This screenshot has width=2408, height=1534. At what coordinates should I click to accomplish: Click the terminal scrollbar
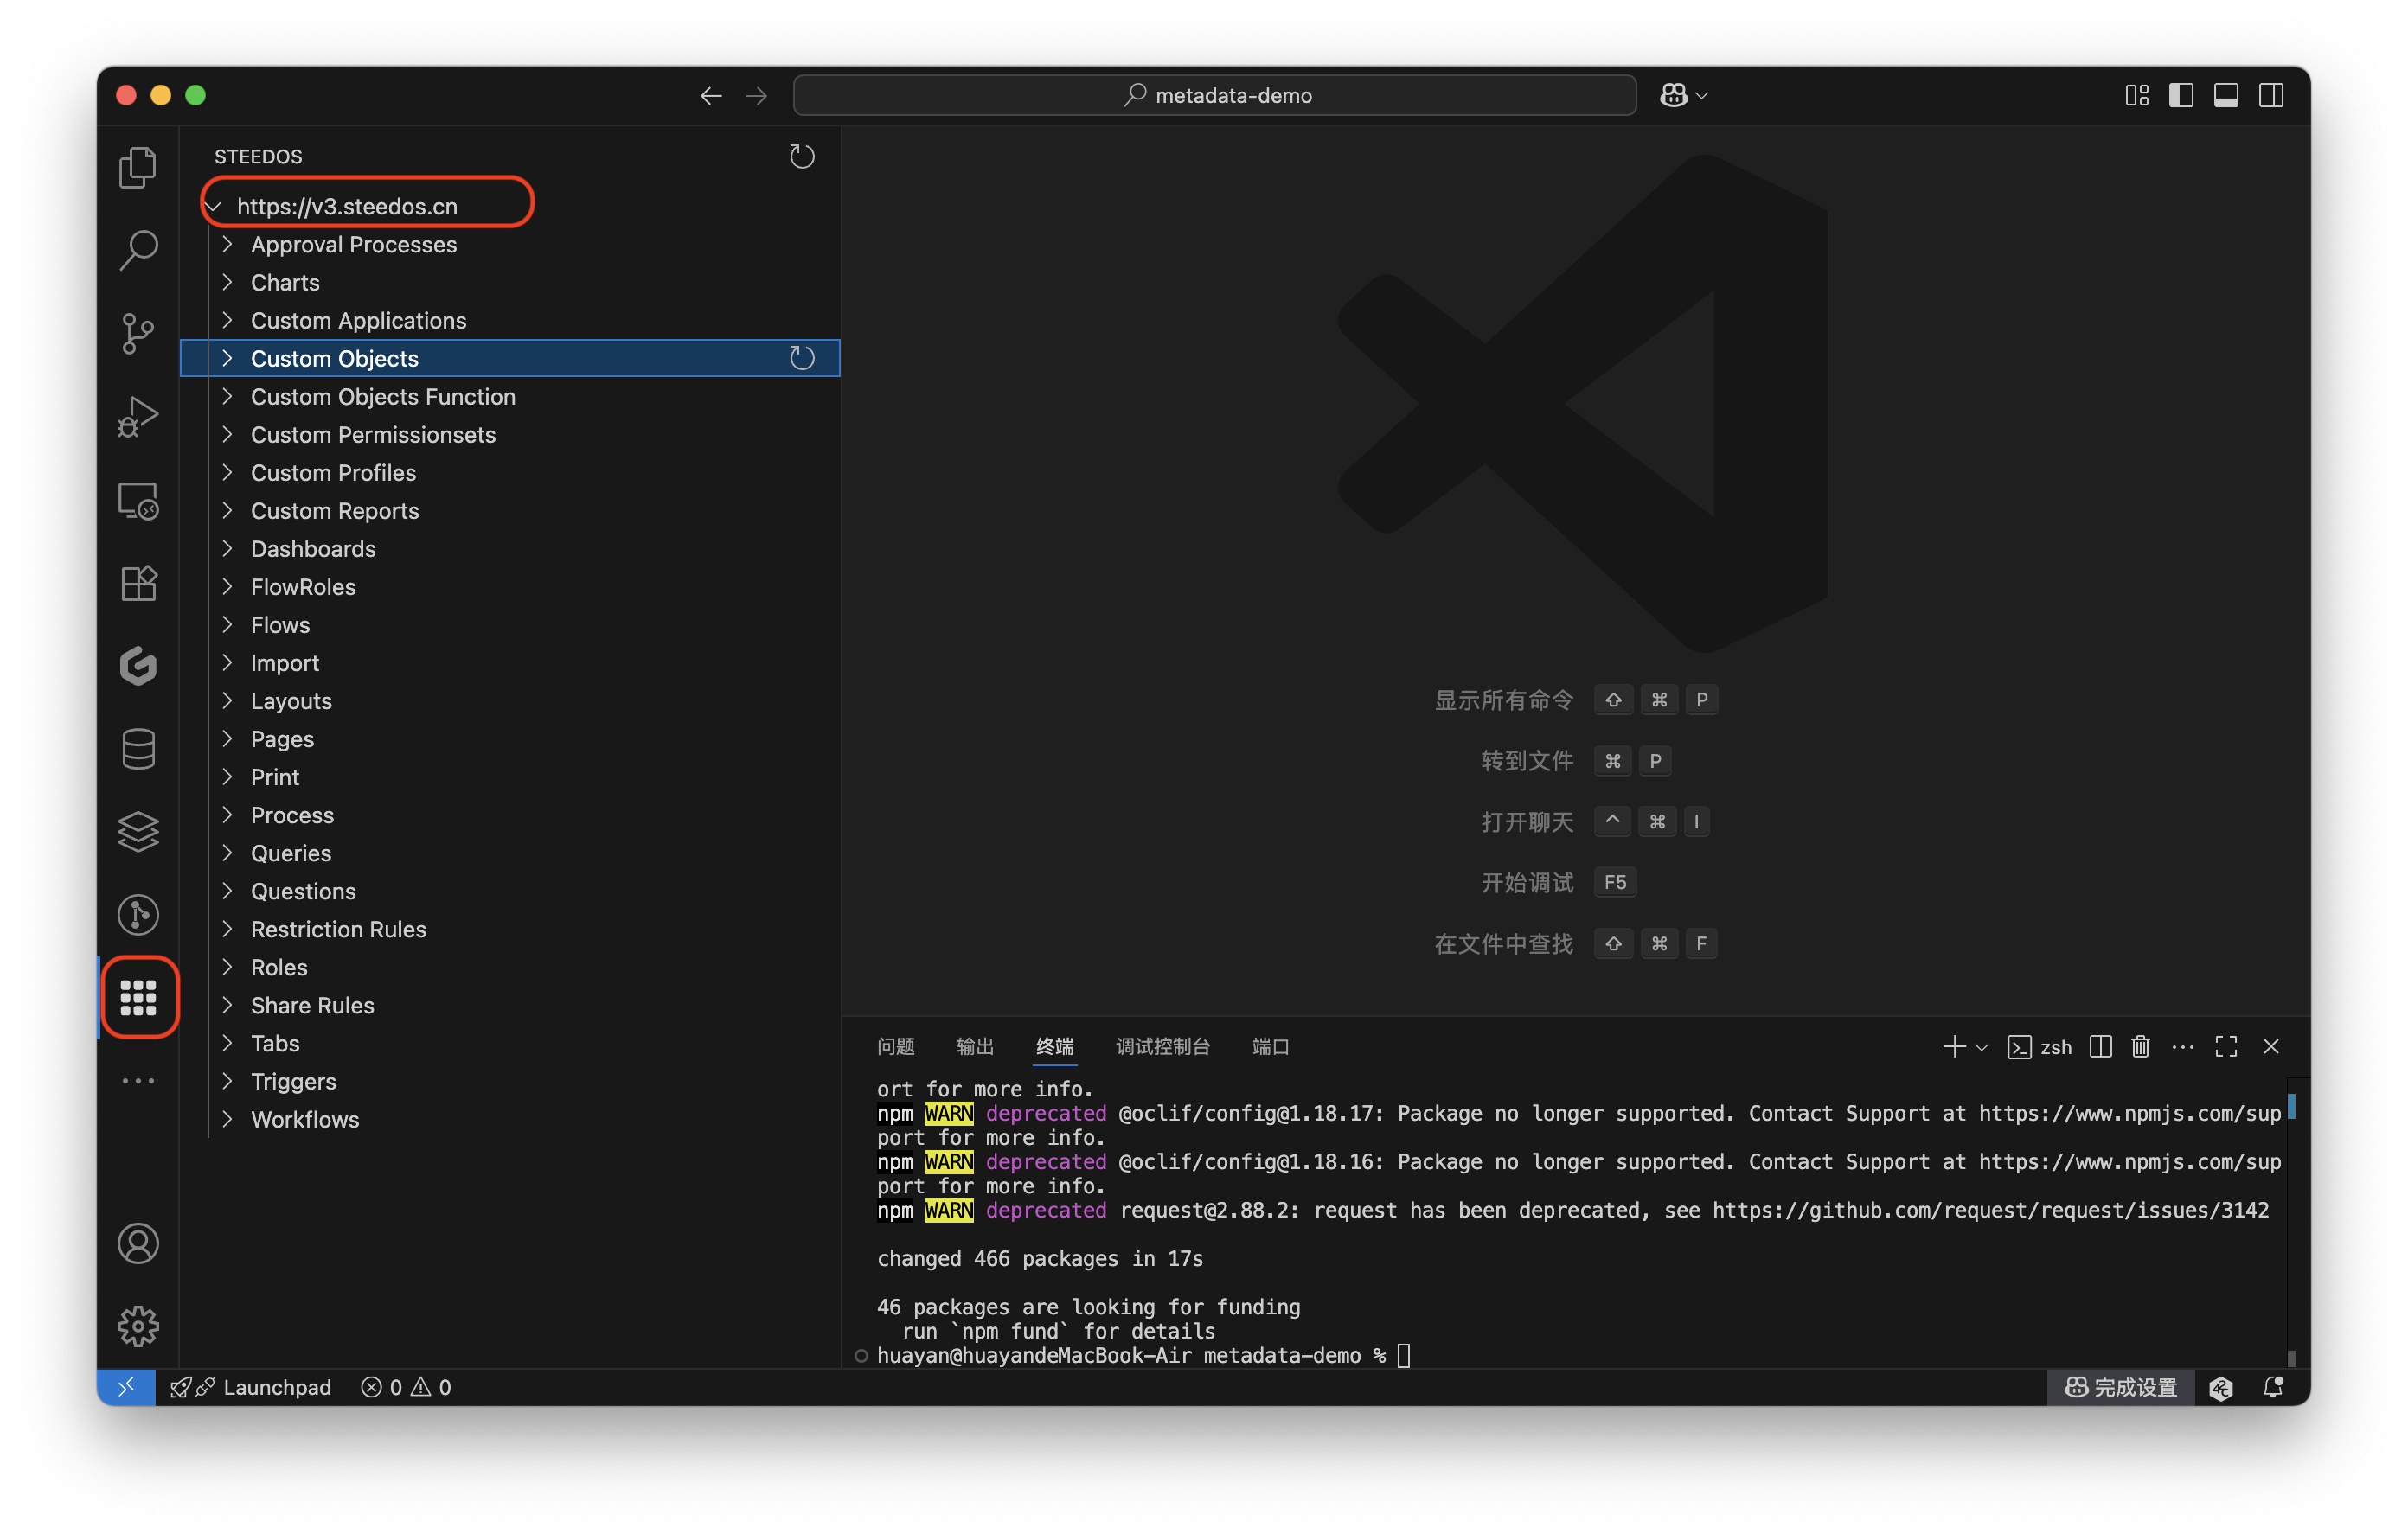click(x=2291, y=1222)
